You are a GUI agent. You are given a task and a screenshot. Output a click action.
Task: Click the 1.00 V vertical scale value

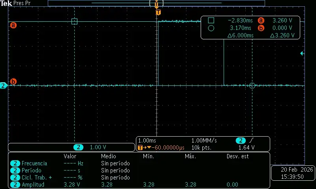(x=98, y=147)
